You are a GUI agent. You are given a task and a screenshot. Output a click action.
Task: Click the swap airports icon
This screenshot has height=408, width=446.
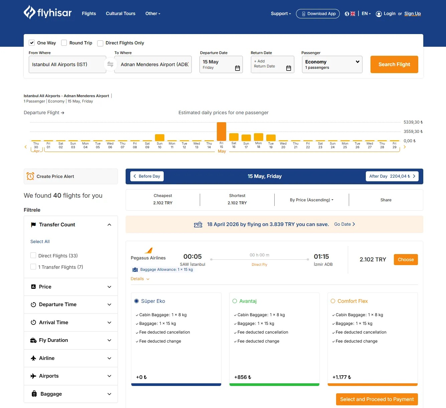110,64
